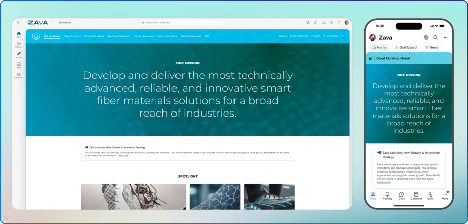Open the Human resources nav item

143,36
